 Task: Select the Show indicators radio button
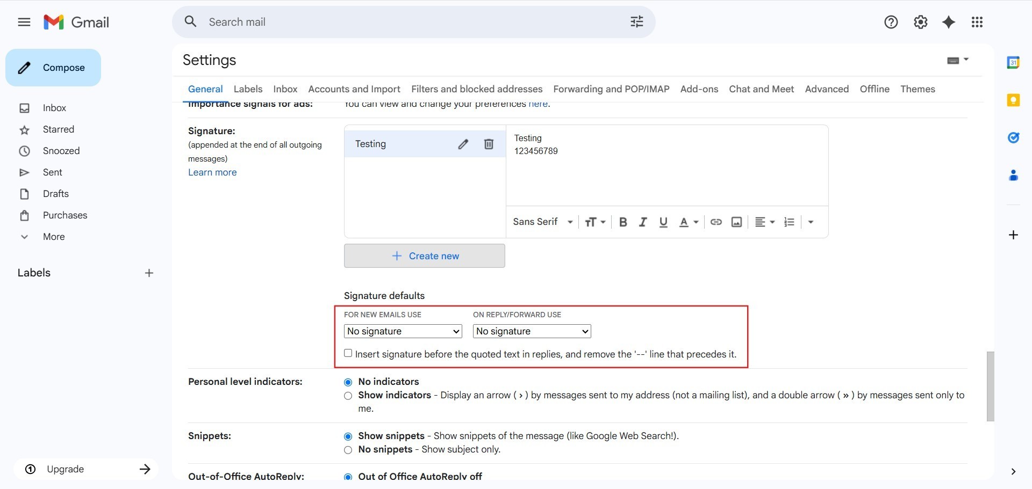[x=348, y=396]
